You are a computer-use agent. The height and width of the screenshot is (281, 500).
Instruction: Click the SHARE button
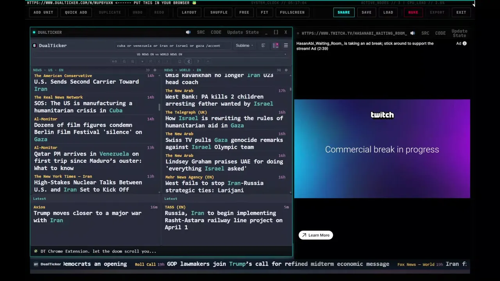pos(344,12)
